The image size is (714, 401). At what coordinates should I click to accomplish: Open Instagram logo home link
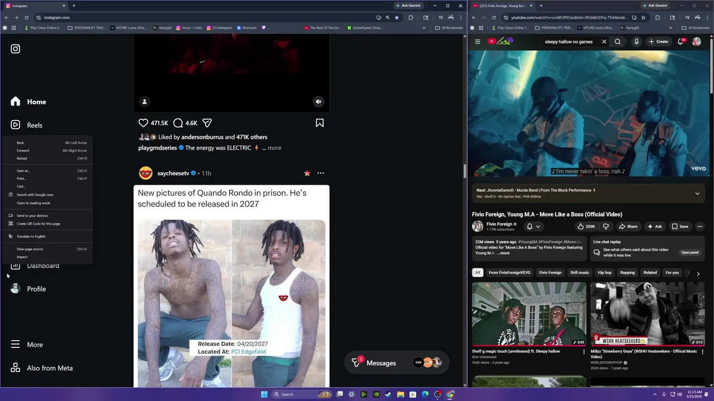pos(16,49)
